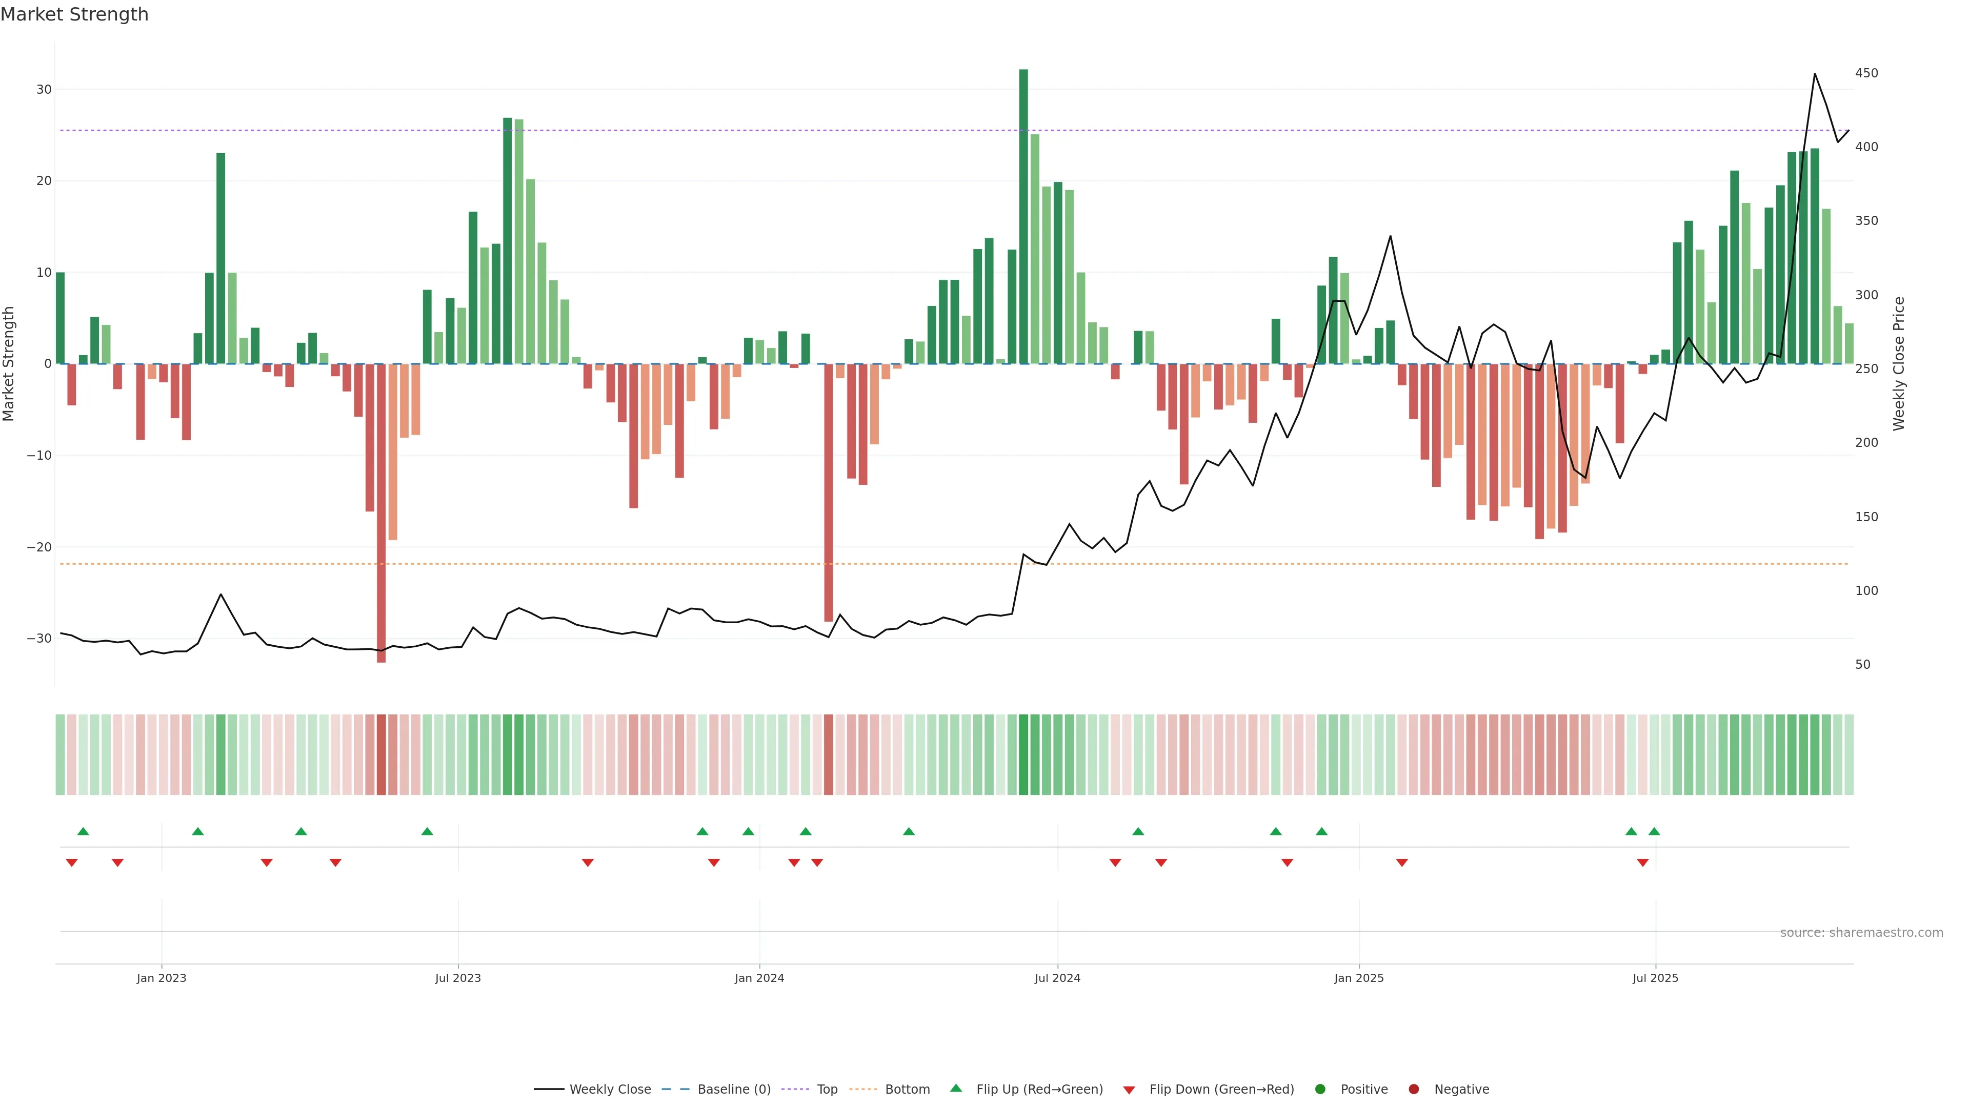Click the Jan 2024 x-axis label
The image size is (1969, 1107).
click(759, 978)
